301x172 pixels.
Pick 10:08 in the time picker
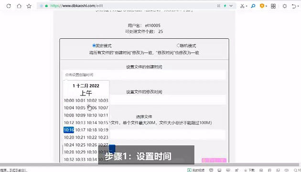pos(69,115)
